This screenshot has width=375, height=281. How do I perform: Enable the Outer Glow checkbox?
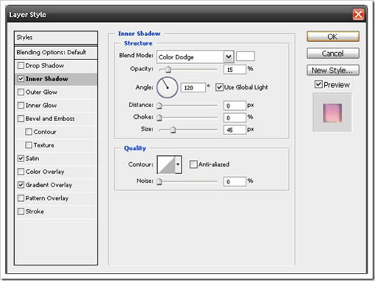point(21,92)
